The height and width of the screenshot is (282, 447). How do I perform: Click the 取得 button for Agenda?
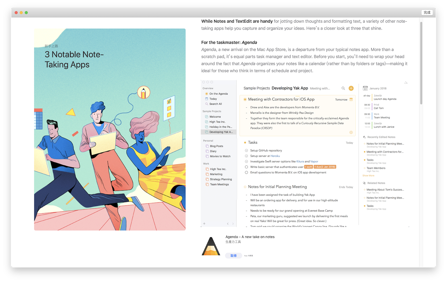coord(234,256)
